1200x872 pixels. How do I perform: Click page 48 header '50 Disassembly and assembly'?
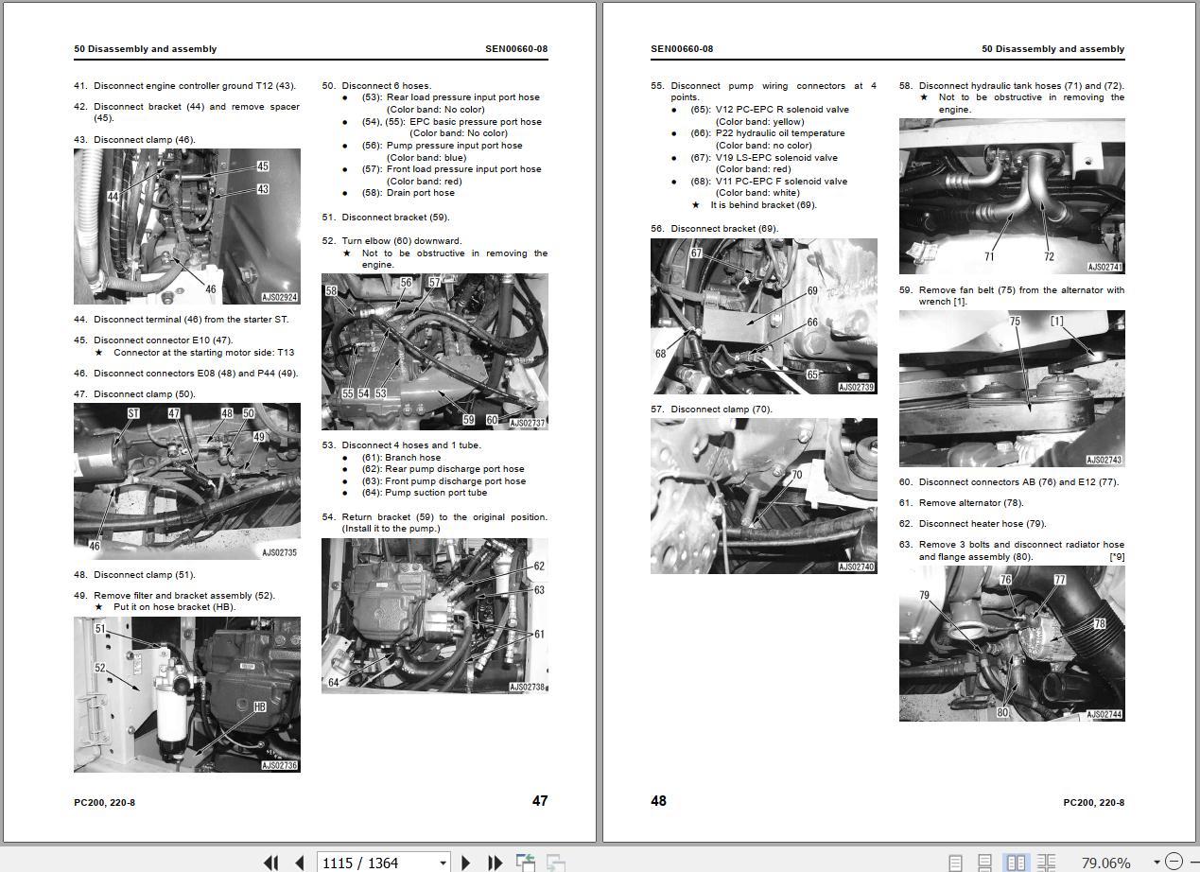pyautogui.click(x=1053, y=48)
